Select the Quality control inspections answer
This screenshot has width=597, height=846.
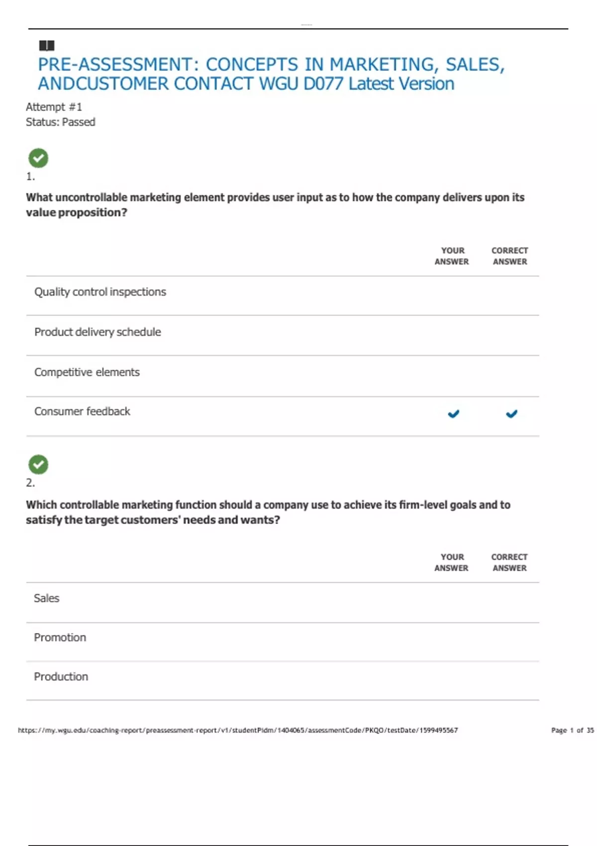click(x=100, y=292)
